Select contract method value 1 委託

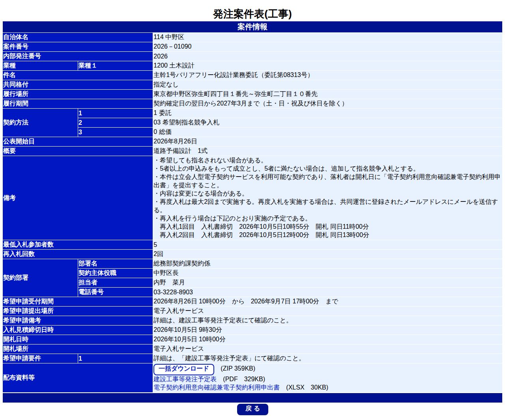[163, 113]
